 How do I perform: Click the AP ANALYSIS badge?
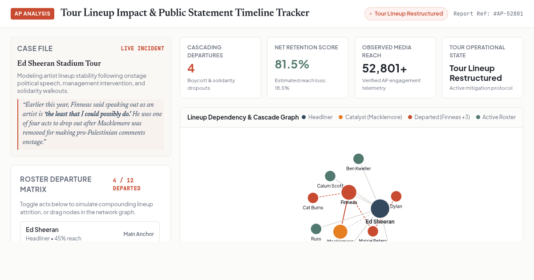[x=32, y=14]
